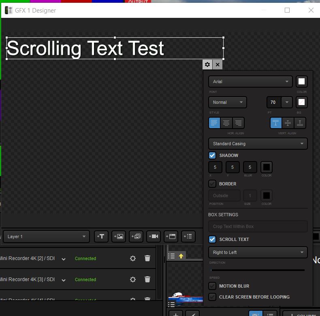Viewport: 320px width, 316px height.
Task: Click the add list element button
Action: click(188, 236)
